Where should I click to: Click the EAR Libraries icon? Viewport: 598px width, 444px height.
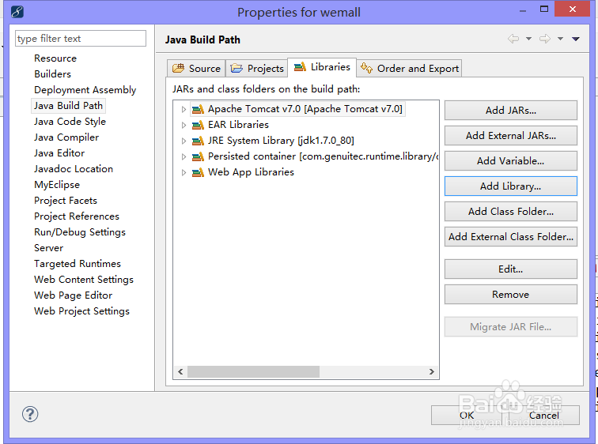(x=198, y=125)
